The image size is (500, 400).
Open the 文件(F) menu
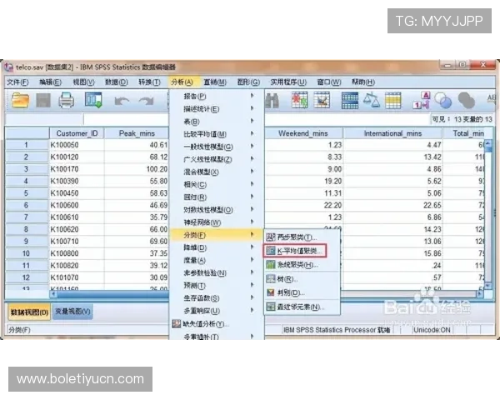(x=17, y=82)
